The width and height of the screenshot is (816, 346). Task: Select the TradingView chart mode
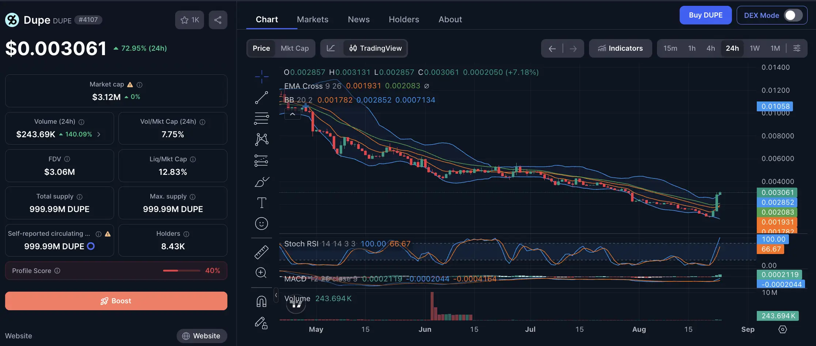(x=375, y=48)
